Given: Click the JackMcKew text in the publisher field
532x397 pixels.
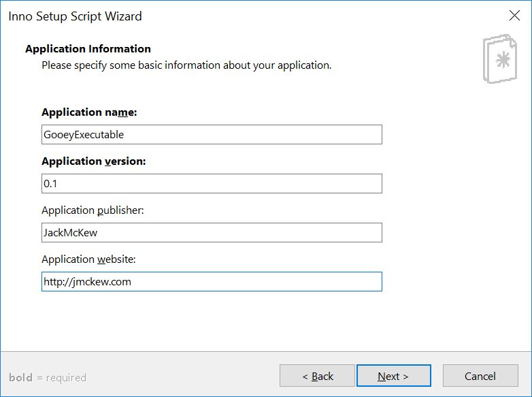Looking at the screenshot, I should pos(71,233).
